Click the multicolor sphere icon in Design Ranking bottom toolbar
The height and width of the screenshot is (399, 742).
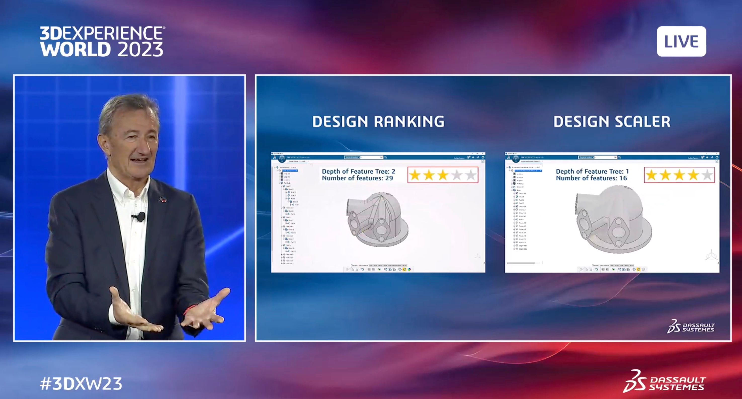(409, 269)
